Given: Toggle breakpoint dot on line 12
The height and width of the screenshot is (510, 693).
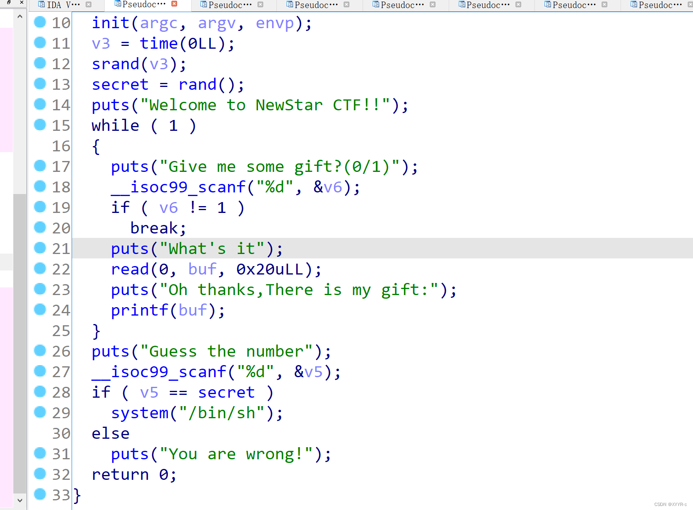Looking at the screenshot, I should point(40,63).
